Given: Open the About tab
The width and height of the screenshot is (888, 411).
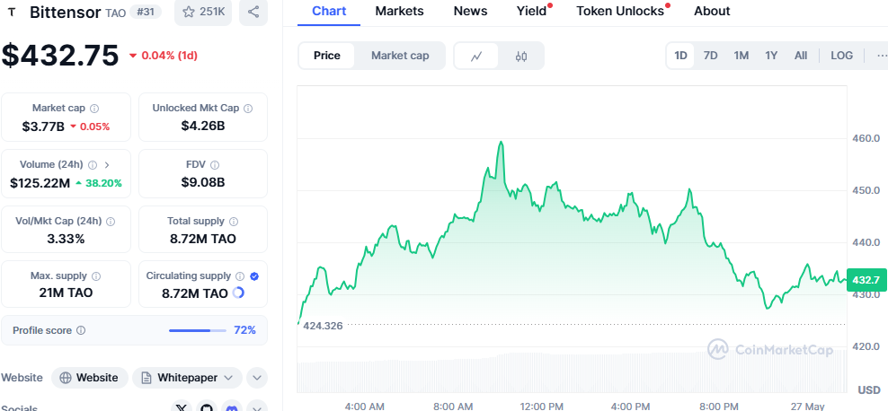Looking at the screenshot, I should [712, 11].
